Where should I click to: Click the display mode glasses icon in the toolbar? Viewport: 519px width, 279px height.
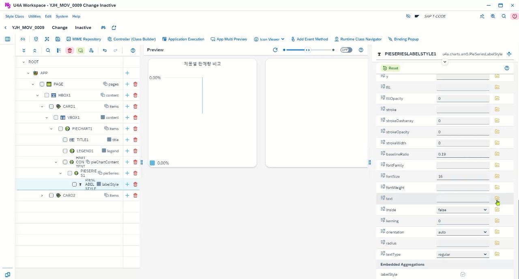(x=23, y=39)
